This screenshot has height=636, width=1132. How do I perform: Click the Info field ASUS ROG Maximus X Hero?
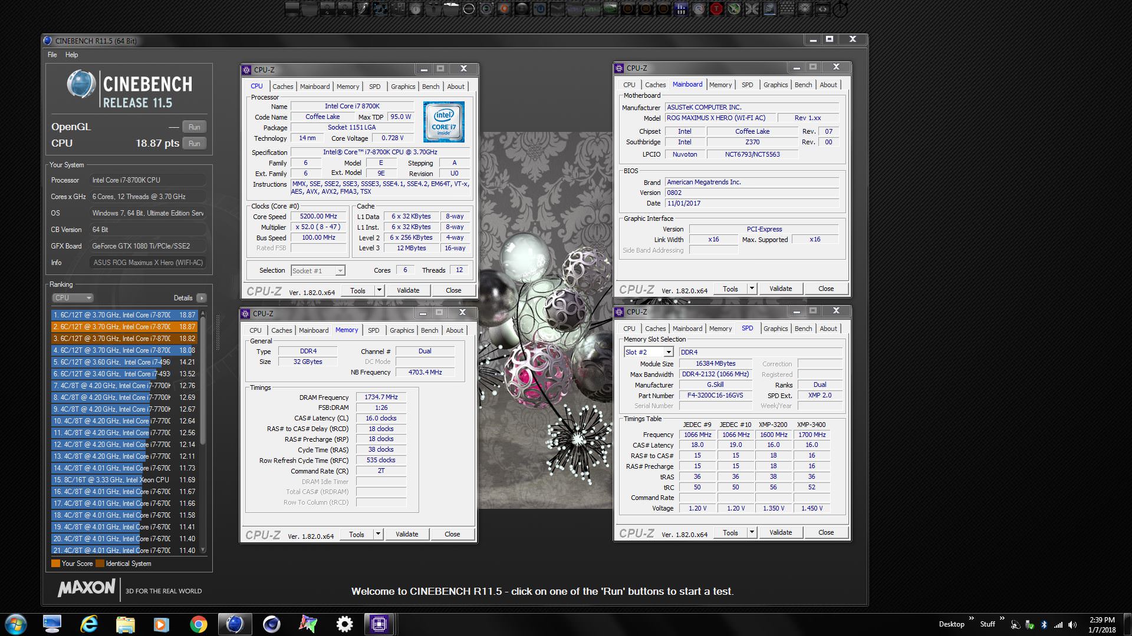click(147, 263)
